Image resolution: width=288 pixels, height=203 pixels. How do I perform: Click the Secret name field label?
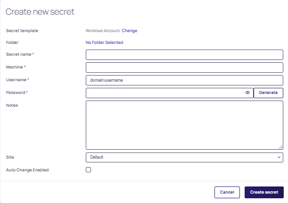point(20,54)
